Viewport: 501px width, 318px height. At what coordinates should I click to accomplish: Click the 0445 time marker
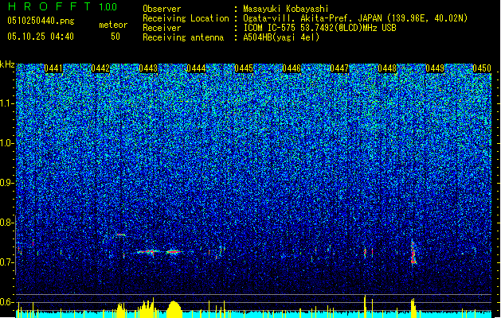click(244, 68)
